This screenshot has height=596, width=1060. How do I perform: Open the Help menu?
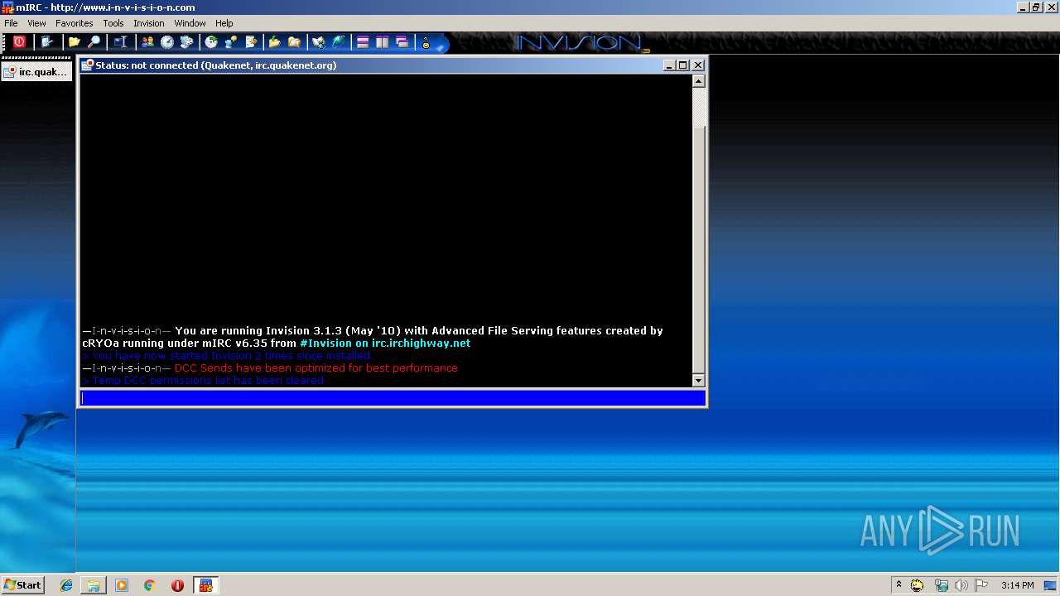pyautogui.click(x=224, y=23)
